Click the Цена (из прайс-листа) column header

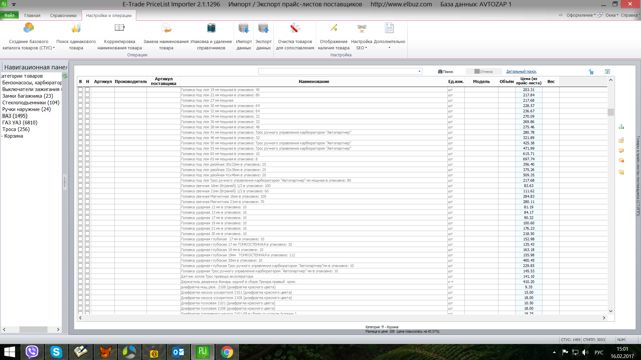[x=528, y=81]
